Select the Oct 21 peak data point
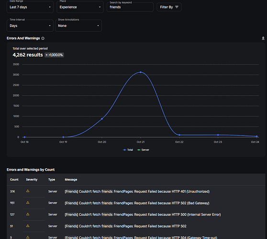The image size is (267, 239). point(141,72)
